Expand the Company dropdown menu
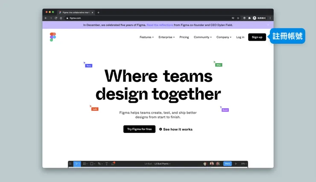The image size is (316, 182). coord(224,37)
